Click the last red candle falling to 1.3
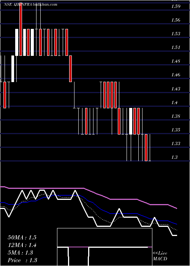The width and height of the screenshot is (190, 266). click(146, 147)
